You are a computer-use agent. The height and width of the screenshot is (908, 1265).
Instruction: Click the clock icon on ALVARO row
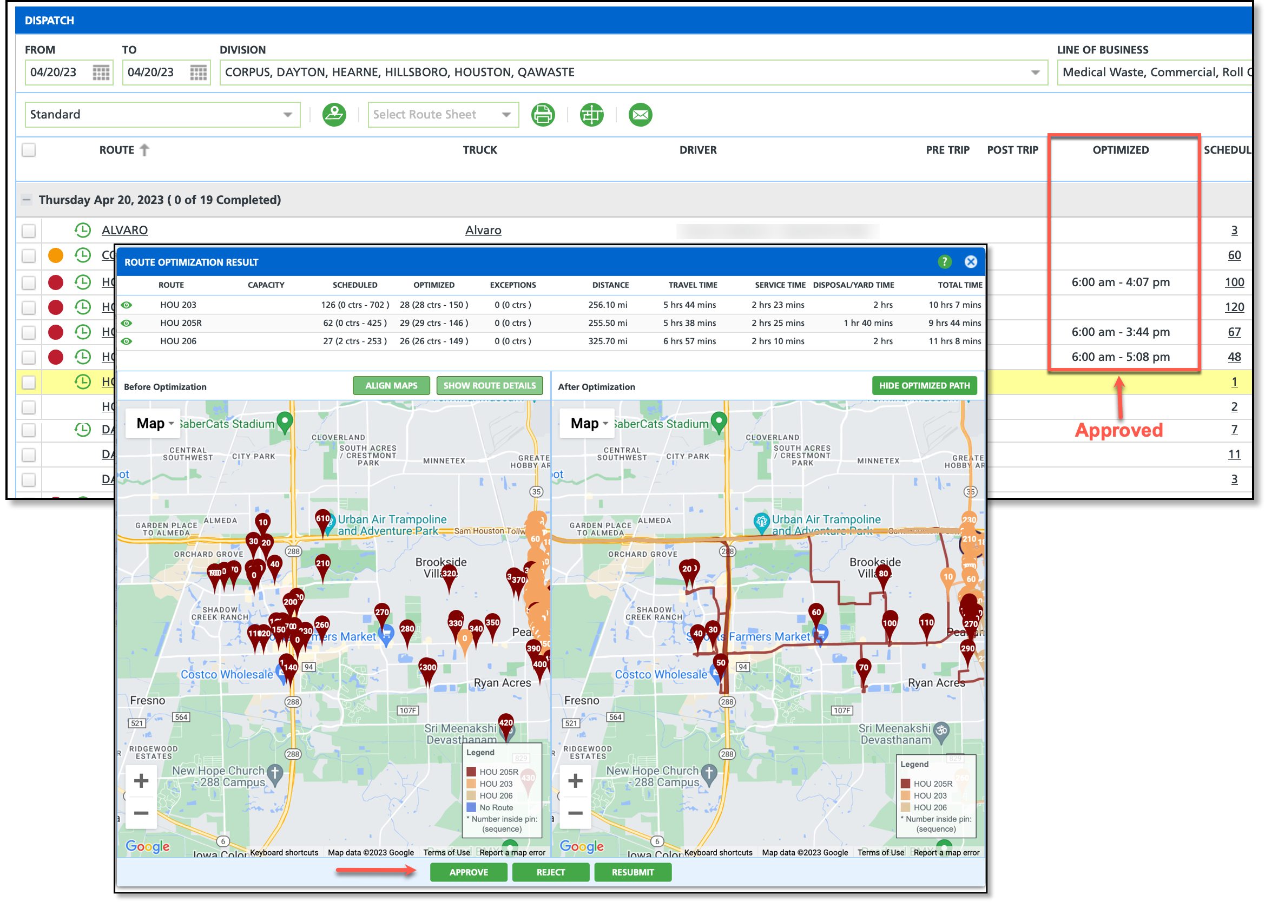(x=83, y=230)
